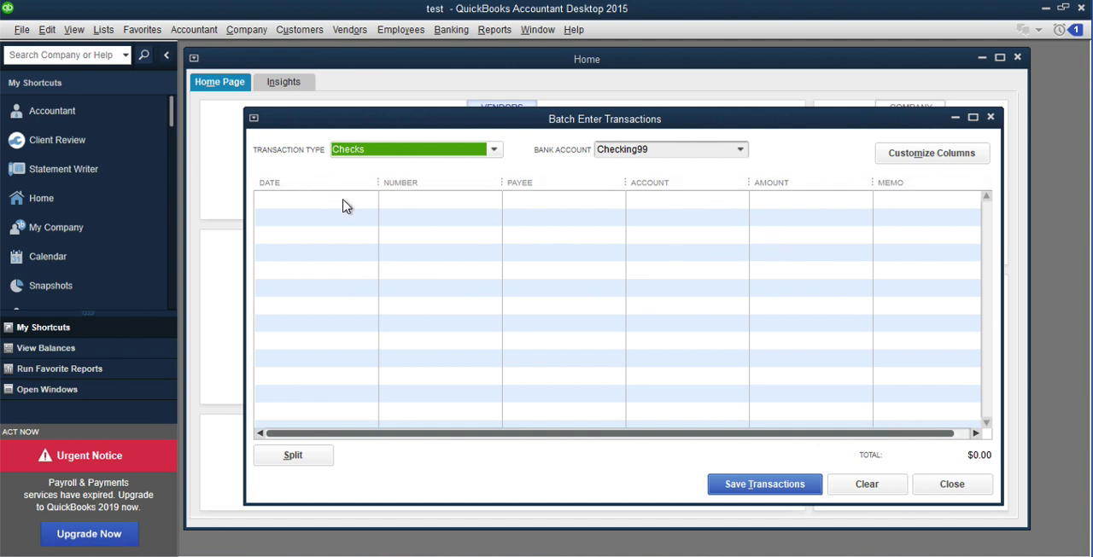This screenshot has height=557, width=1093.
Task: Click the QuickBooks logo icon in title bar
Action: click(x=8, y=8)
